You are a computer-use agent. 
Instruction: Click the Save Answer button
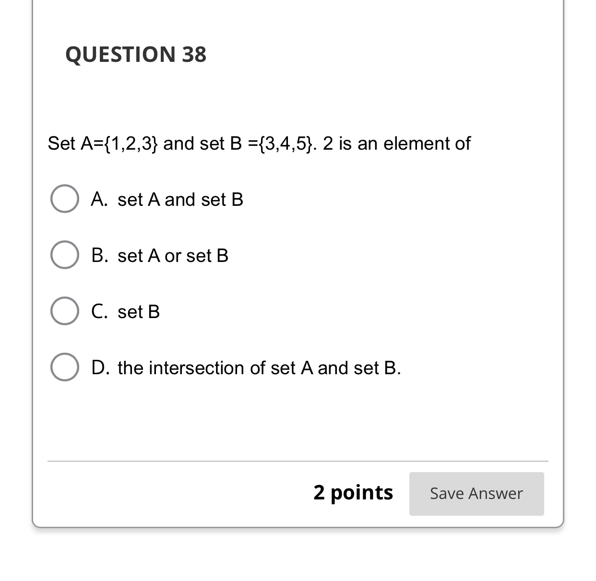coord(476,493)
